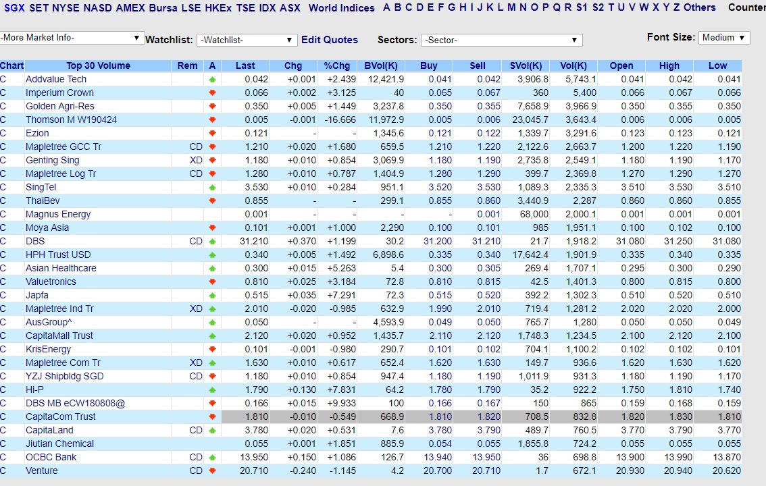Click Addvalue Tech BVol value 12,421.9
Image resolution: width=766 pixels, height=486 pixels.
[386, 79]
